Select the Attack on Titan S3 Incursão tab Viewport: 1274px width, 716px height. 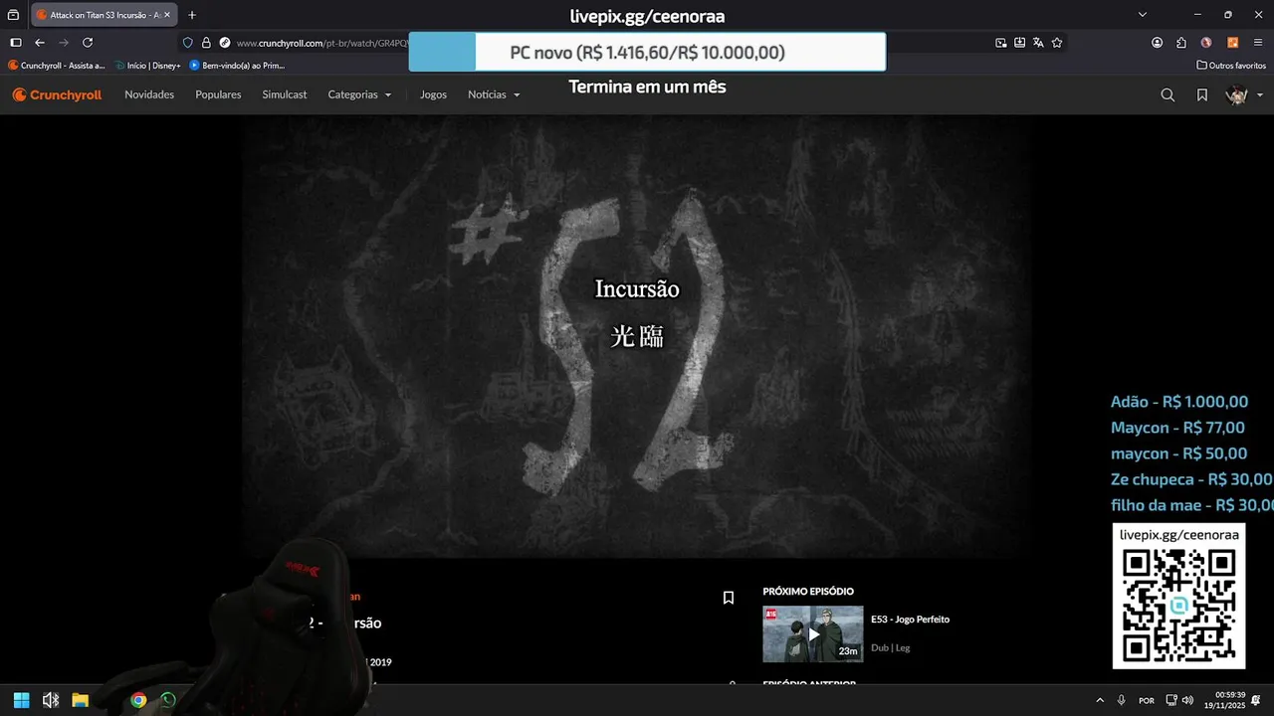click(104, 15)
